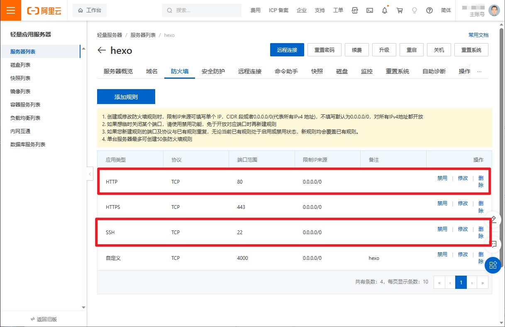Open the blue floating grid shortcut icon
This screenshot has width=505, height=327.
[x=493, y=265]
